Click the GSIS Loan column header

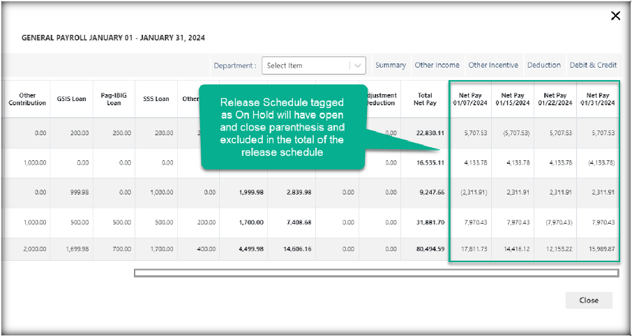click(71, 99)
